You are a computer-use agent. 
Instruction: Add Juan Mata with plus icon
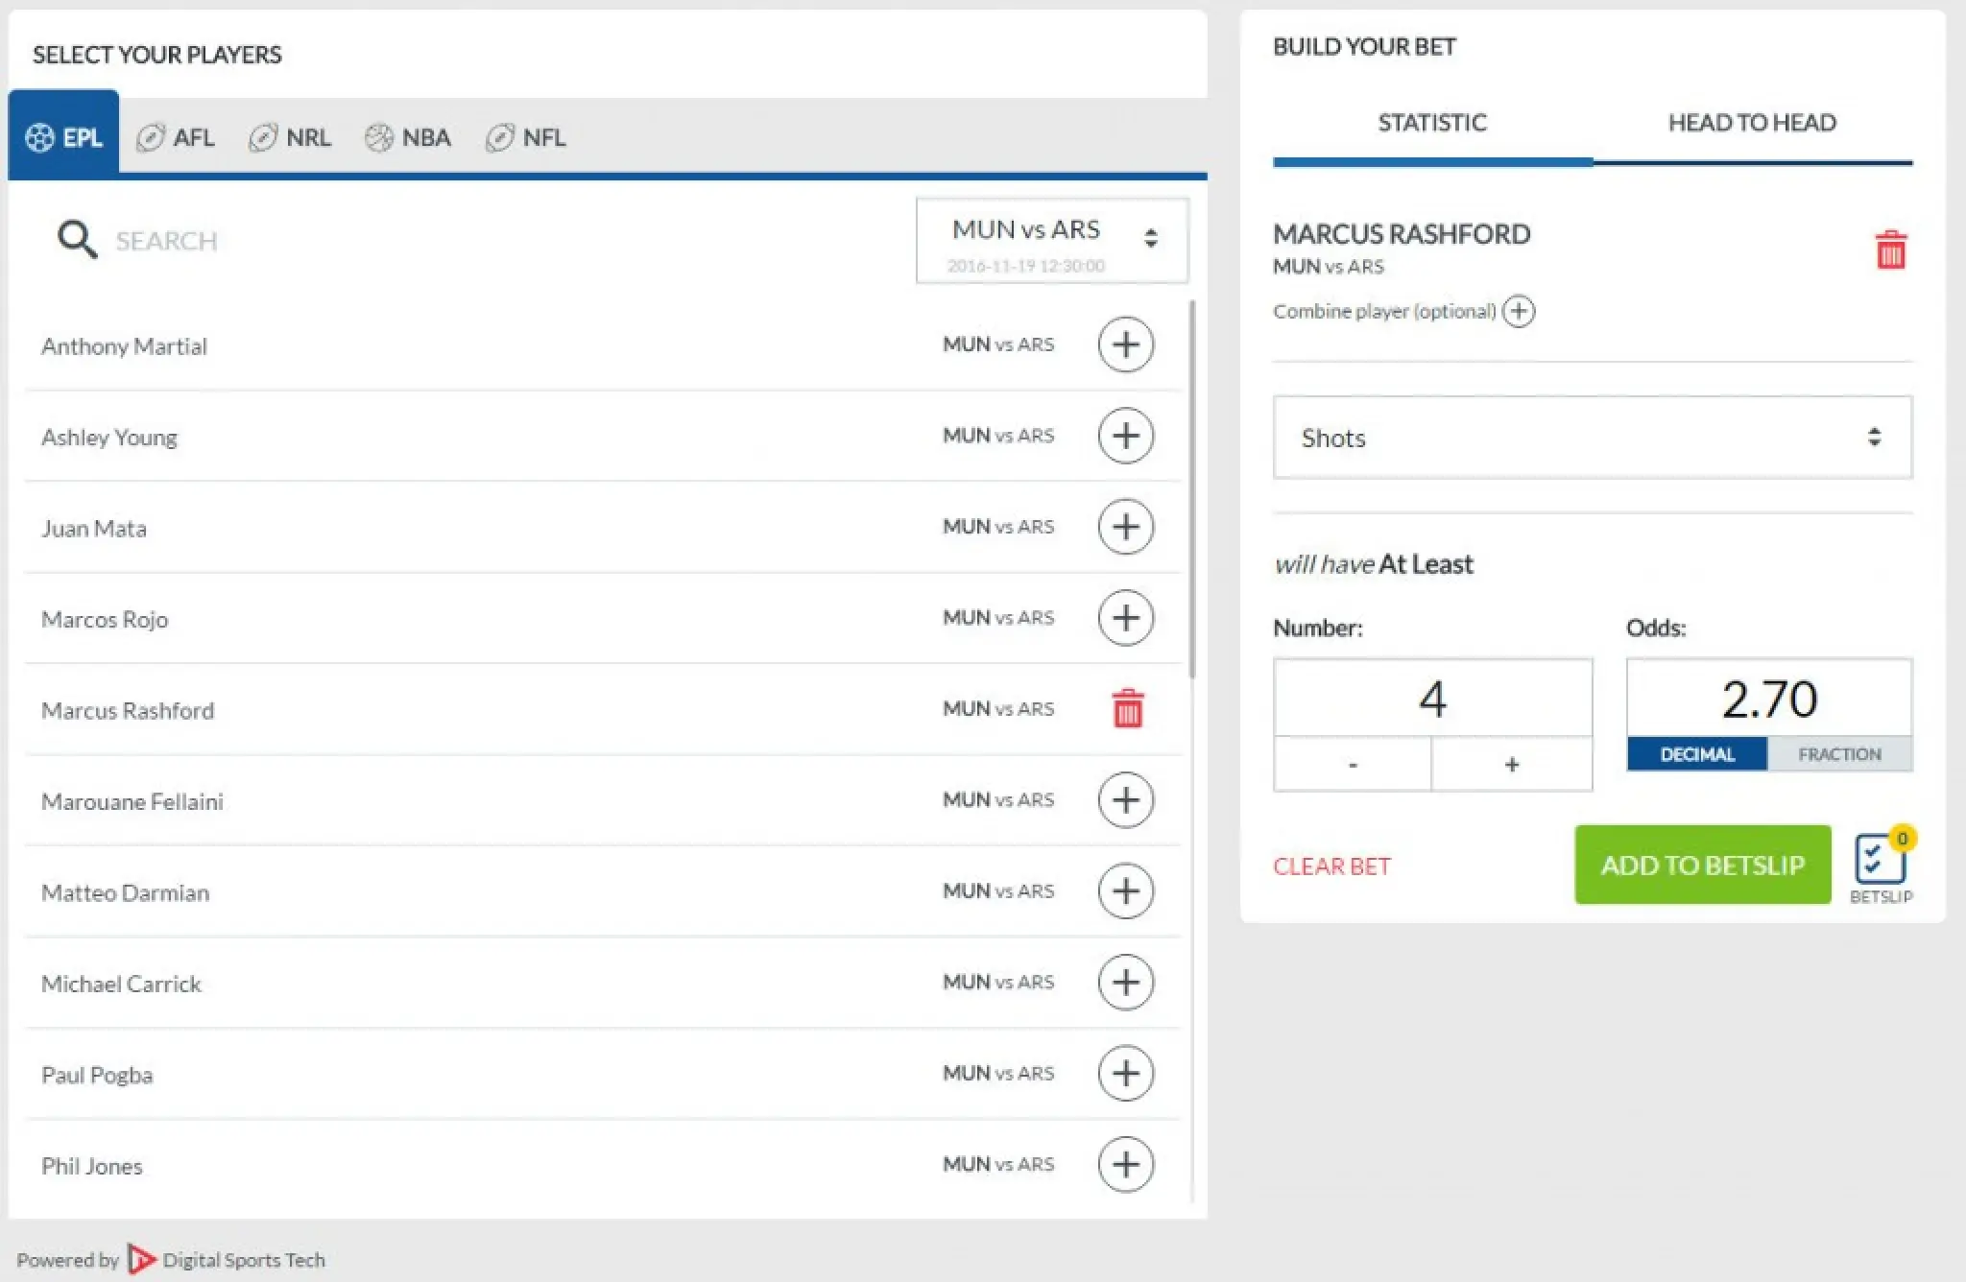(x=1125, y=527)
